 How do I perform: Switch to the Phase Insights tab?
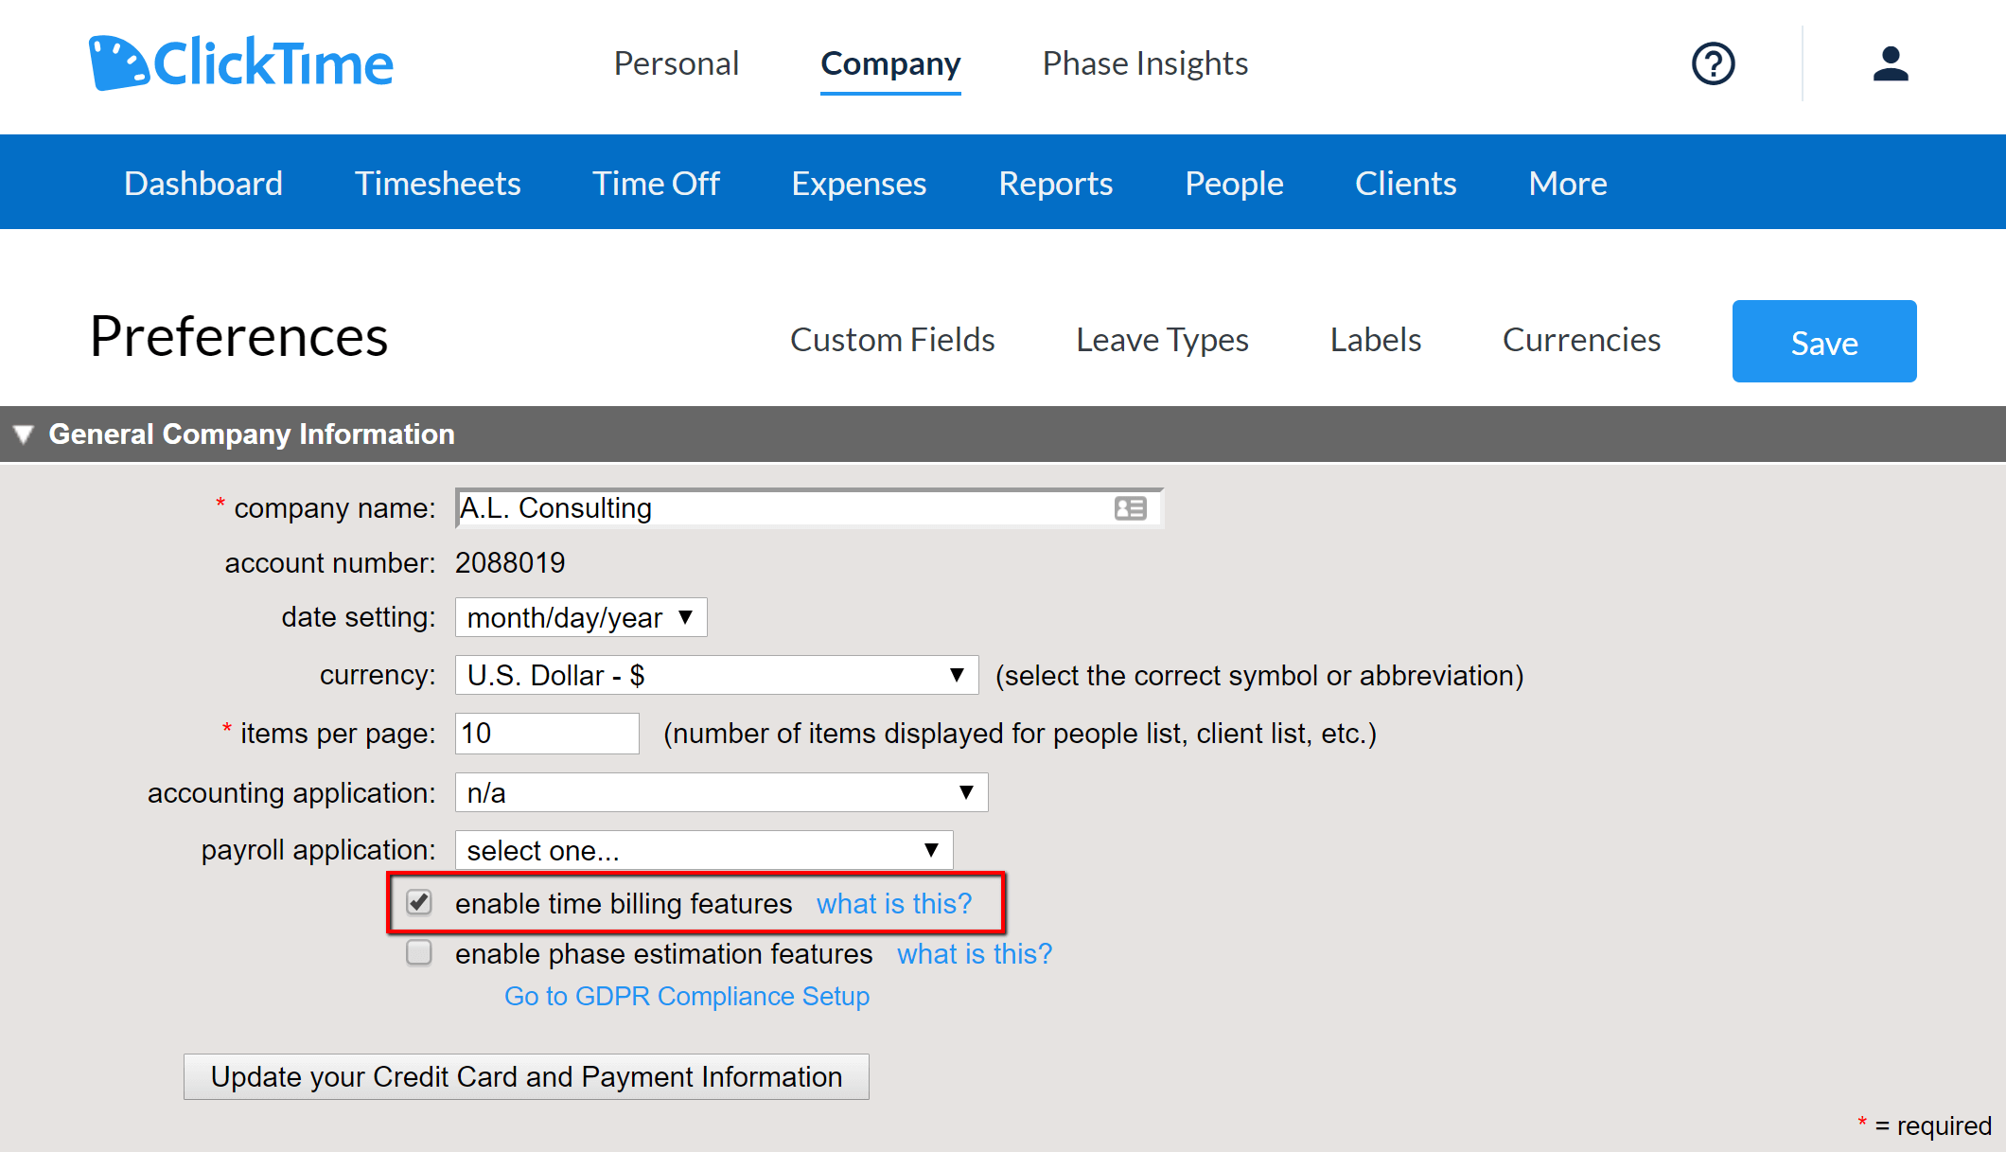[1145, 63]
